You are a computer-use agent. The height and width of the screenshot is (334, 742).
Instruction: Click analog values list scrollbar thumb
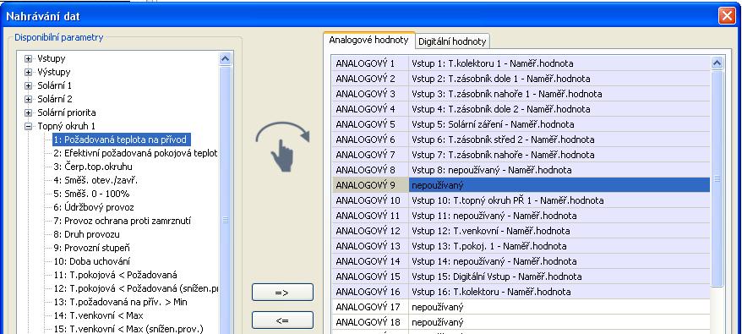click(717, 178)
